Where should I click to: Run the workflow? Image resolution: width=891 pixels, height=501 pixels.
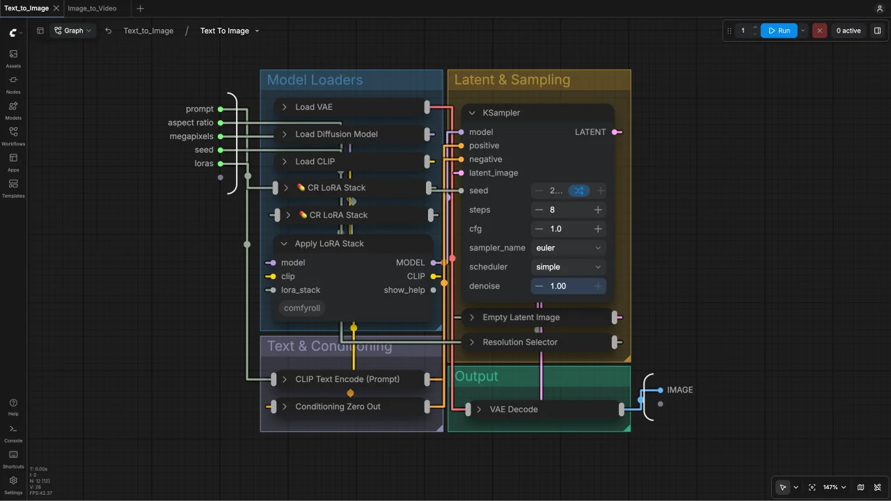click(779, 31)
